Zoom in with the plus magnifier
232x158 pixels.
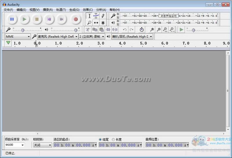(152, 30)
